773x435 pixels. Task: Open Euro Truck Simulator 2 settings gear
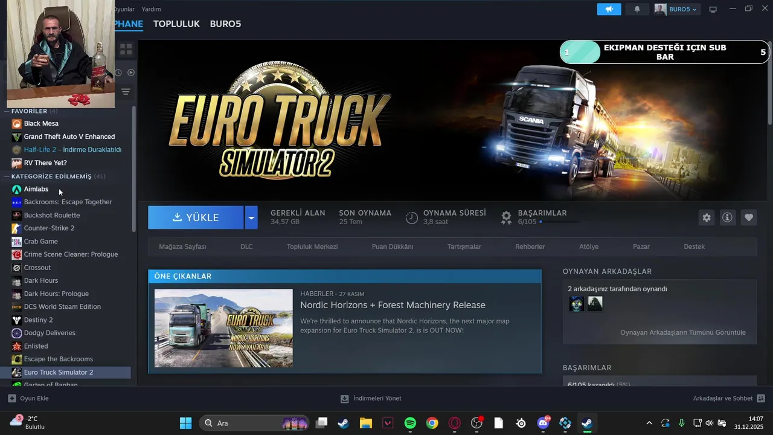(707, 217)
